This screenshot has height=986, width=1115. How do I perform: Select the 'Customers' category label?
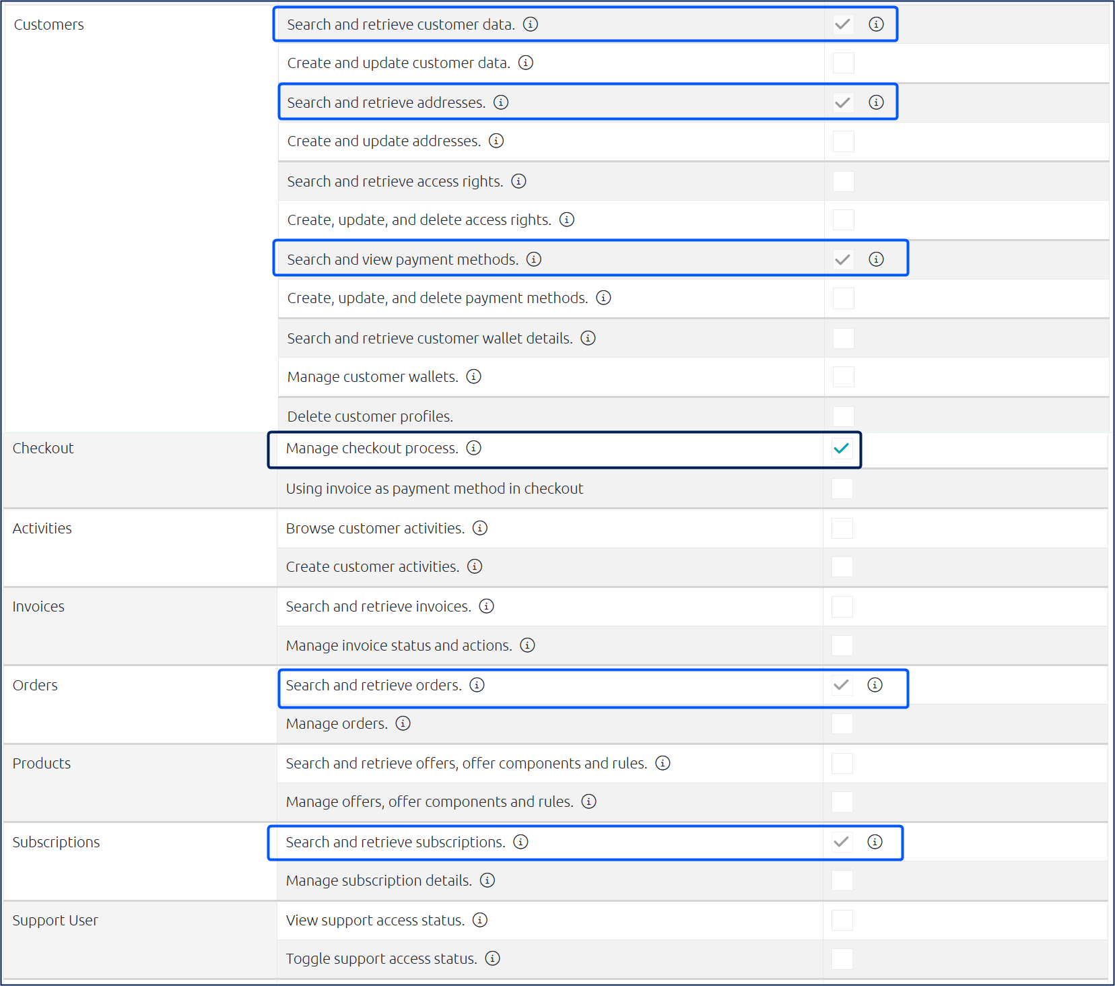point(49,25)
